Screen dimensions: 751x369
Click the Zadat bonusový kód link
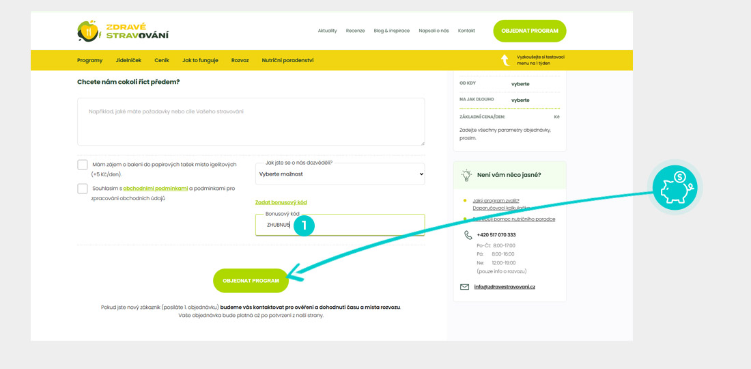281,202
